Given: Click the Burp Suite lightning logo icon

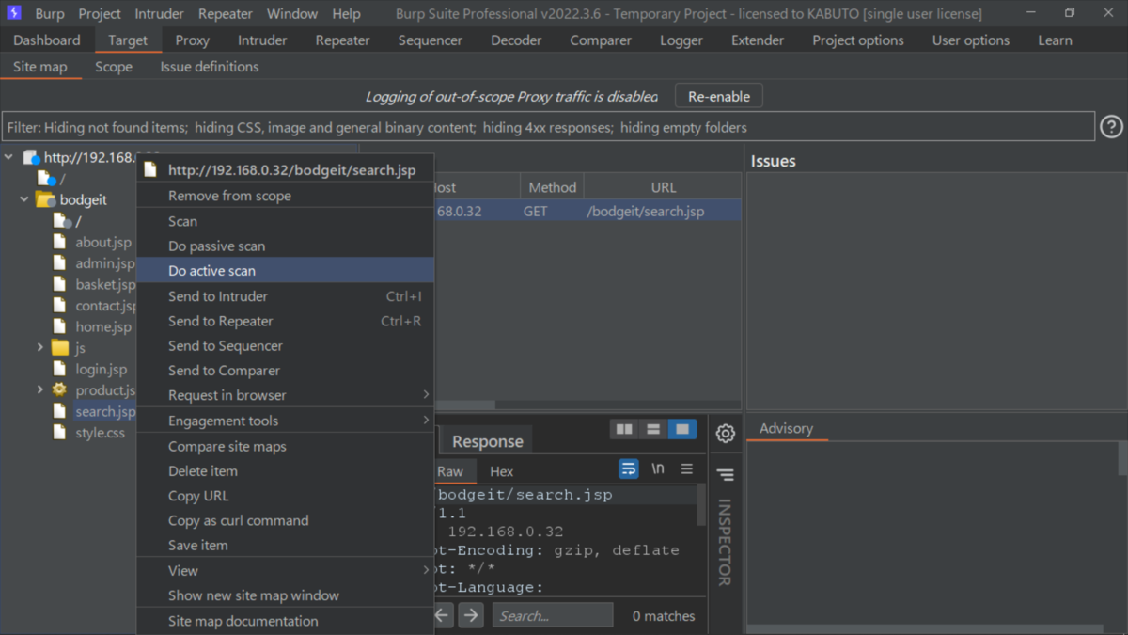Looking at the screenshot, I should [x=14, y=13].
